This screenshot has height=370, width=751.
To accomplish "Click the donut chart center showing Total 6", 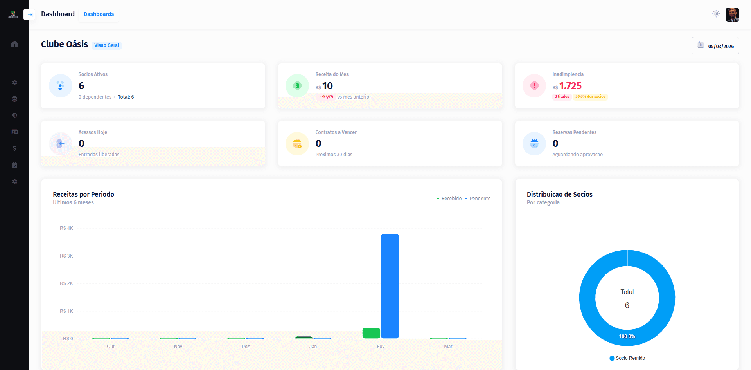I will pyautogui.click(x=627, y=298).
